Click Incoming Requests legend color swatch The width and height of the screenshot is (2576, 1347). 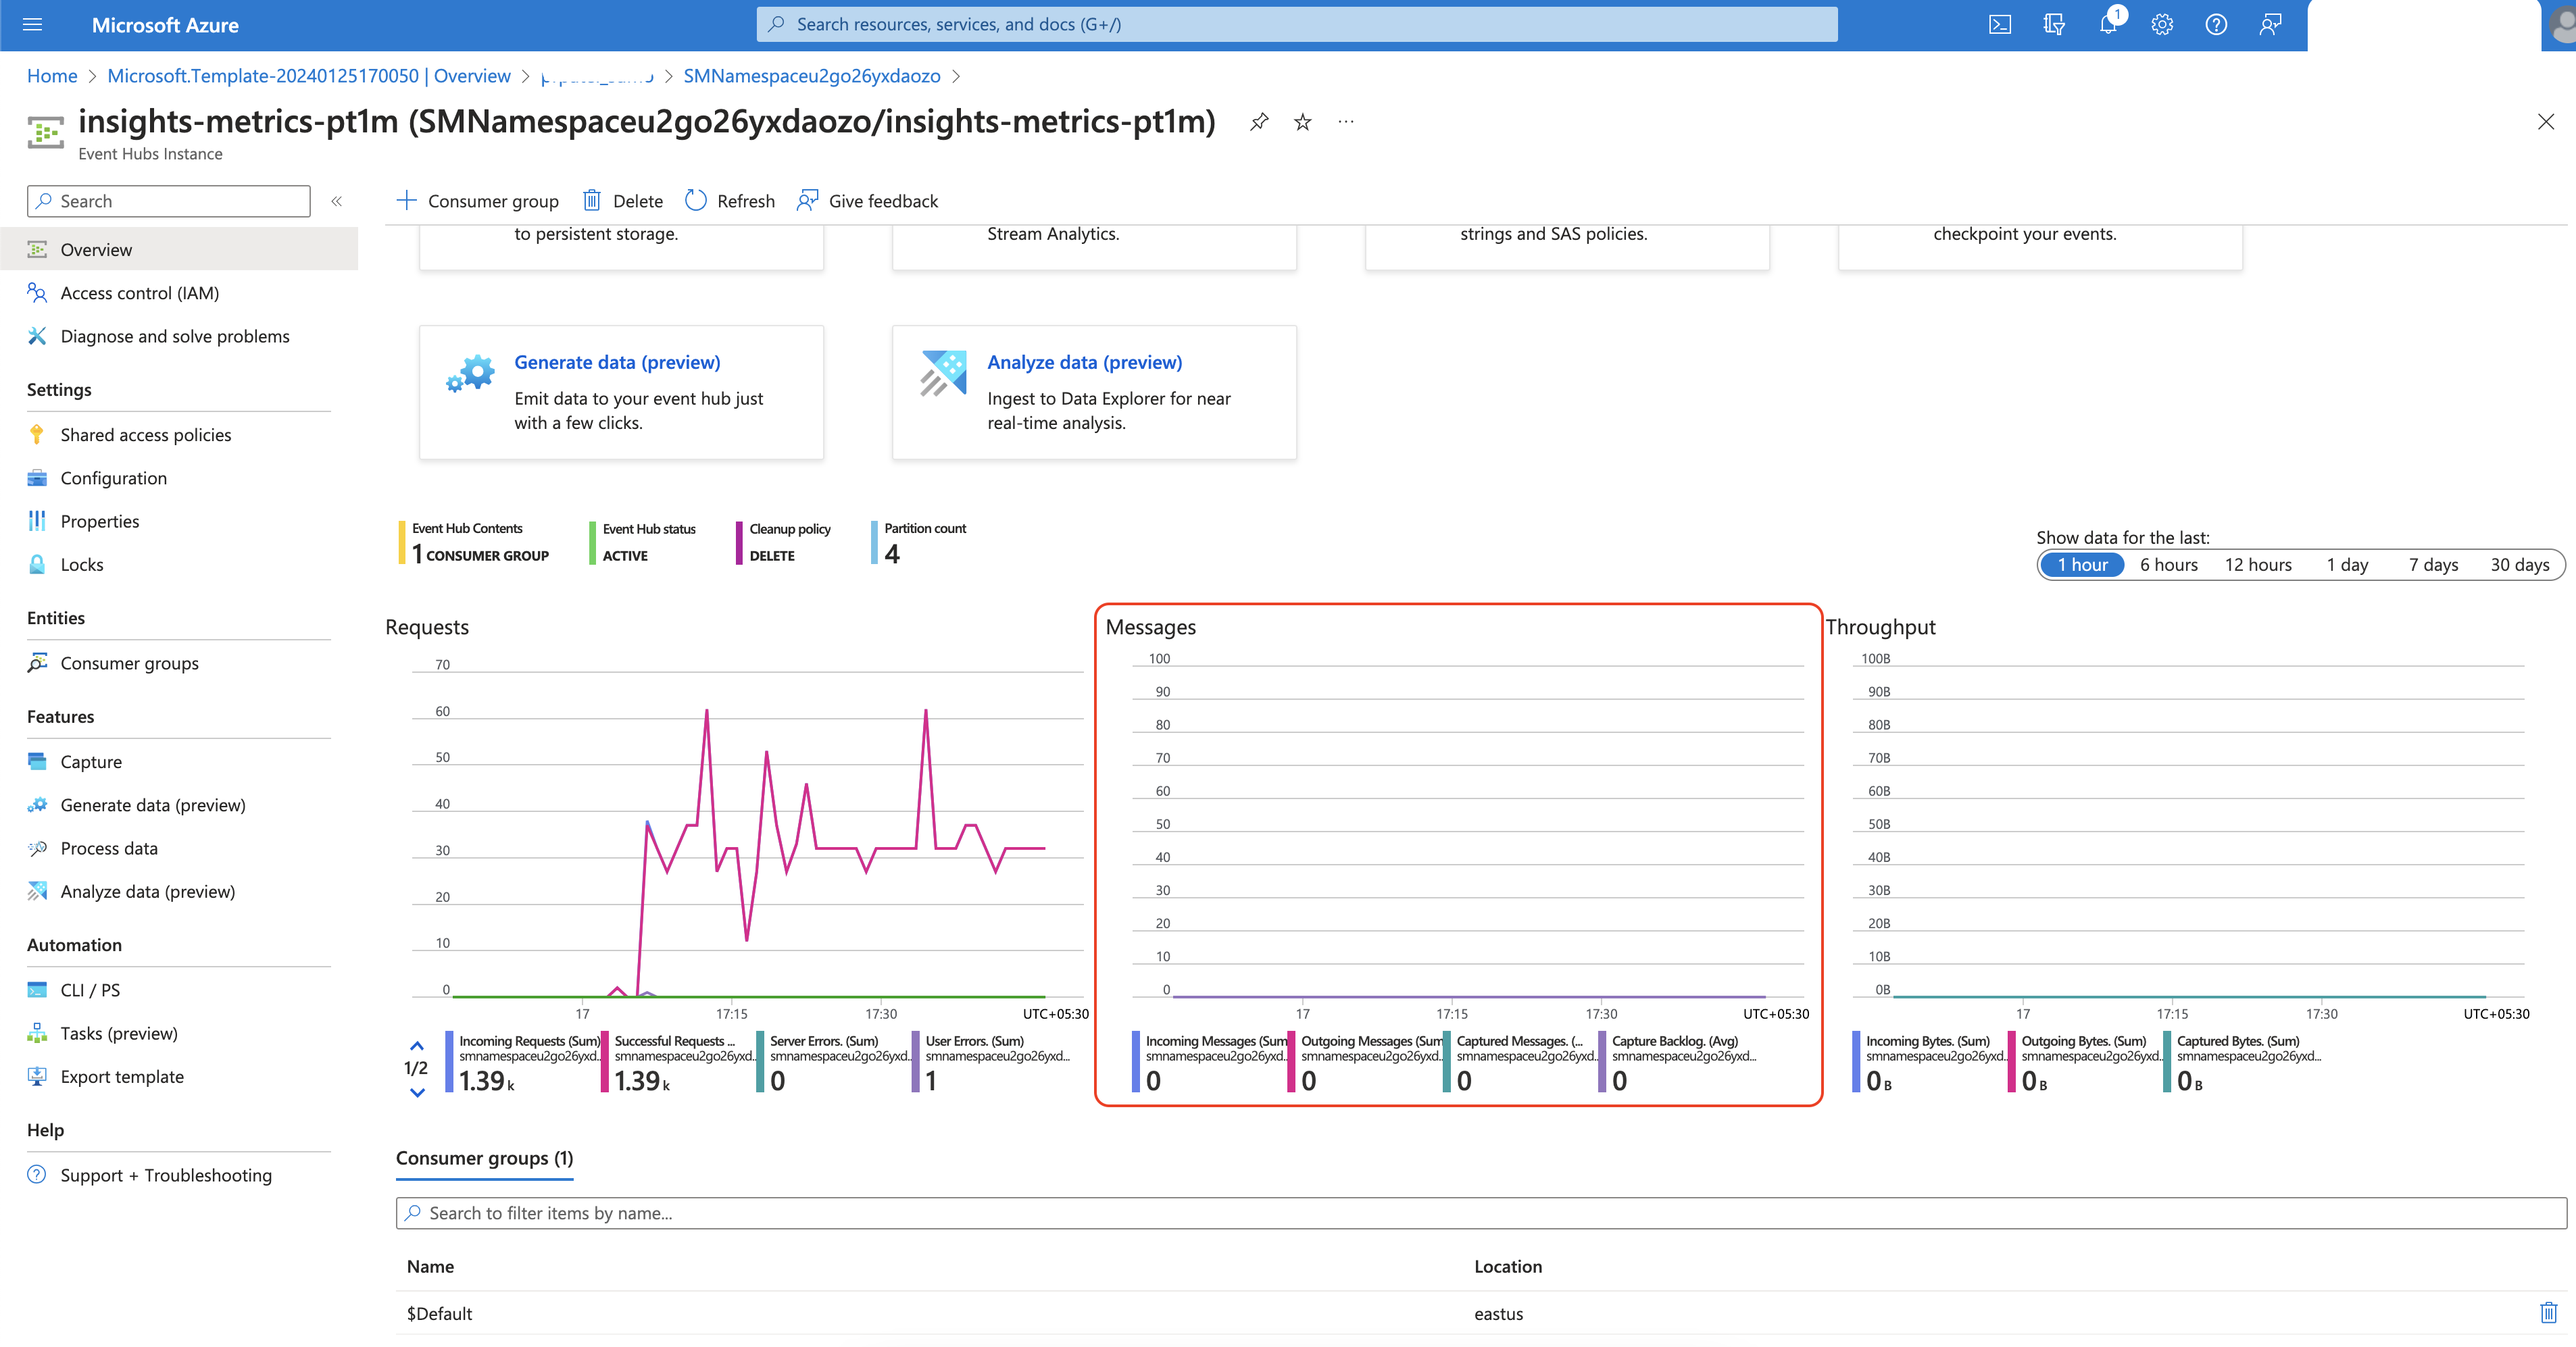coord(450,1062)
